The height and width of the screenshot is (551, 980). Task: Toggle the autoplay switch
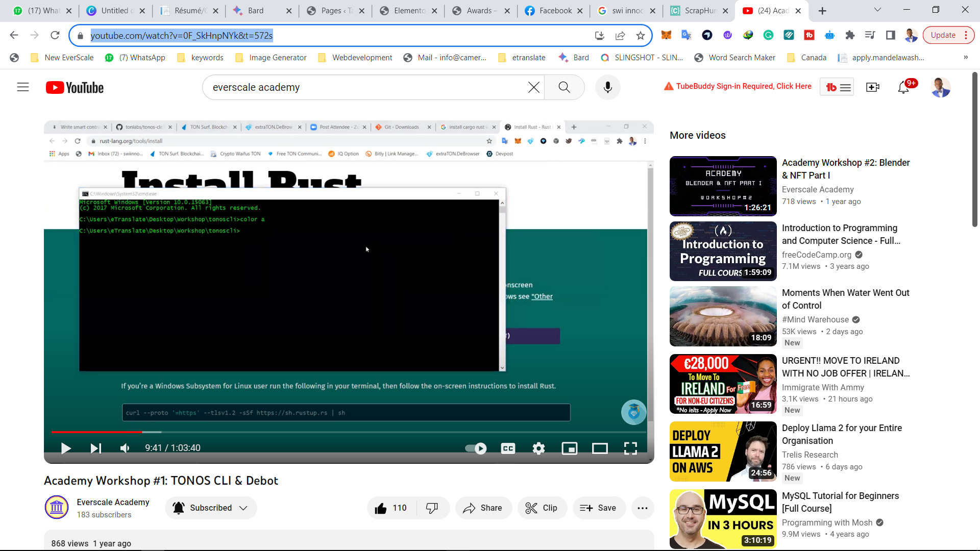click(476, 448)
